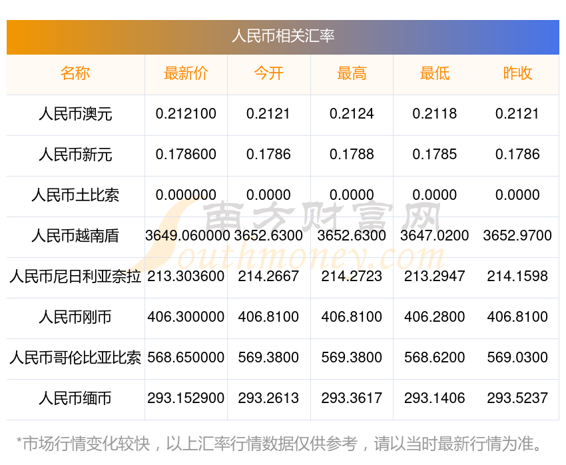Select the 人民币新元 row name
Screen dimensions: 566x465
75,155
